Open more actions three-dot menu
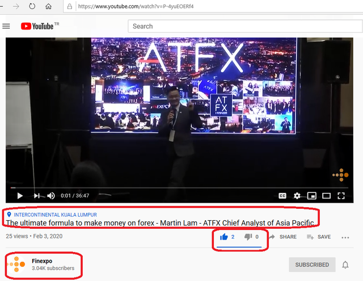 (345, 237)
